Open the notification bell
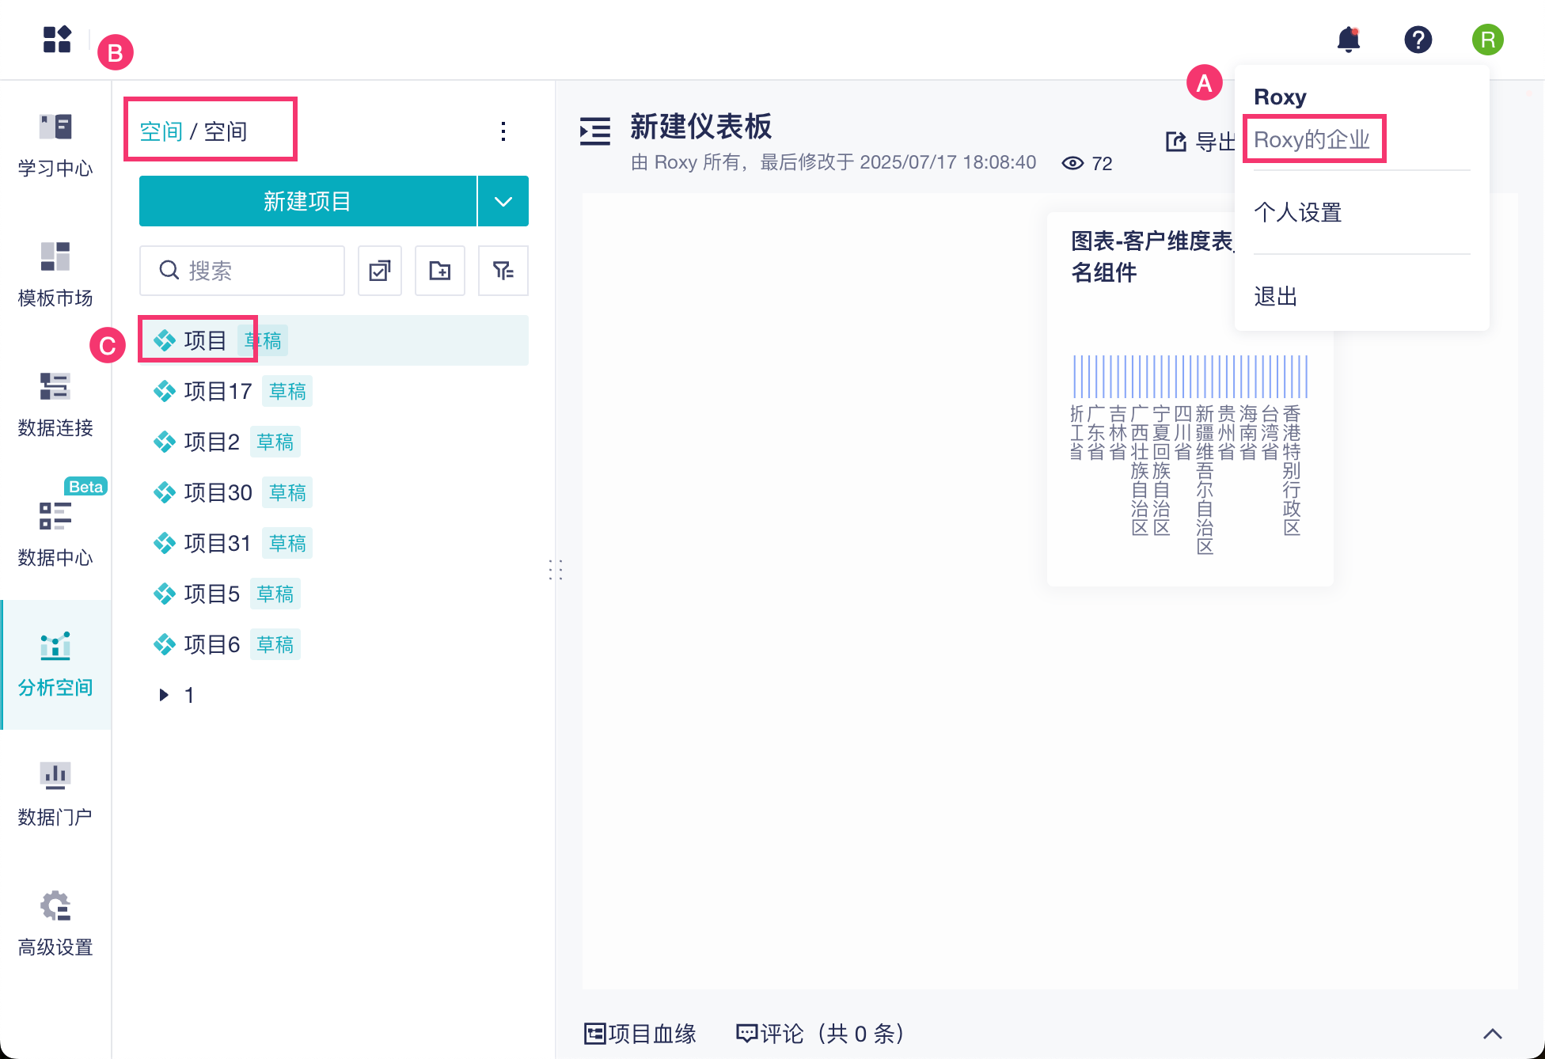Screen dimensions: 1545x1059 tap(1348, 39)
